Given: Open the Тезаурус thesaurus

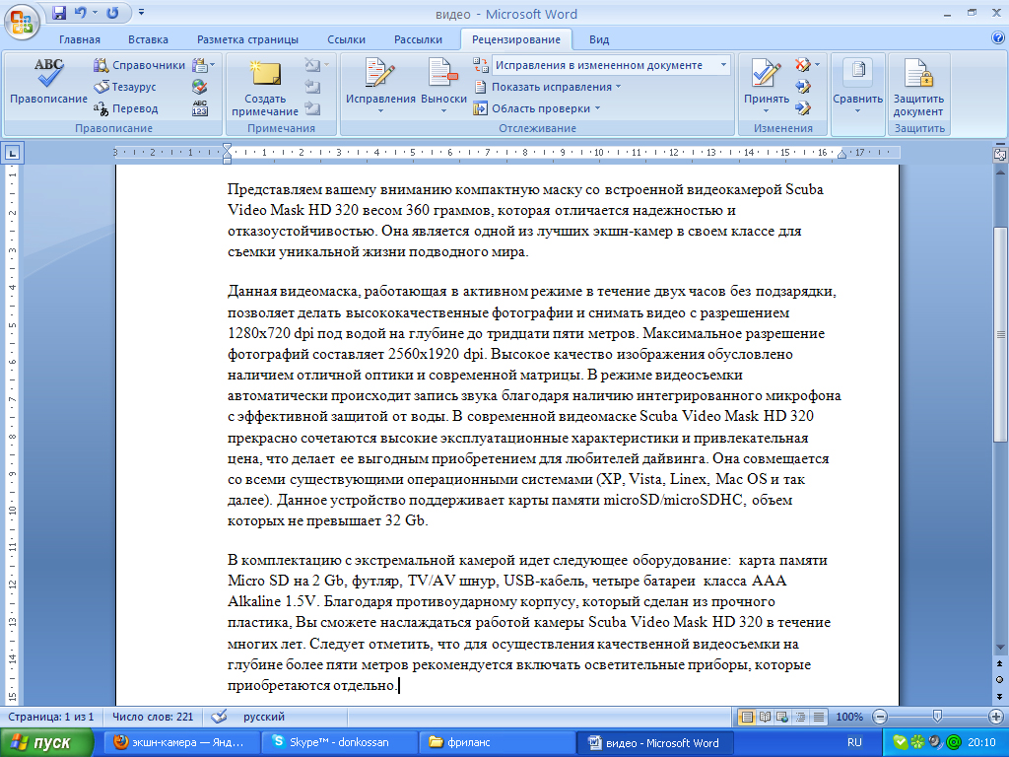Looking at the screenshot, I should pyautogui.click(x=125, y=87).
